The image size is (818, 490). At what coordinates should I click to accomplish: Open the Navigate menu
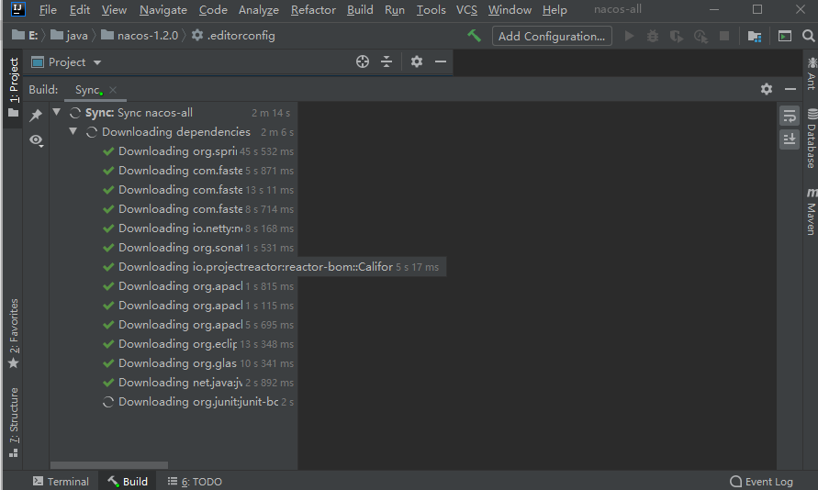162,10
